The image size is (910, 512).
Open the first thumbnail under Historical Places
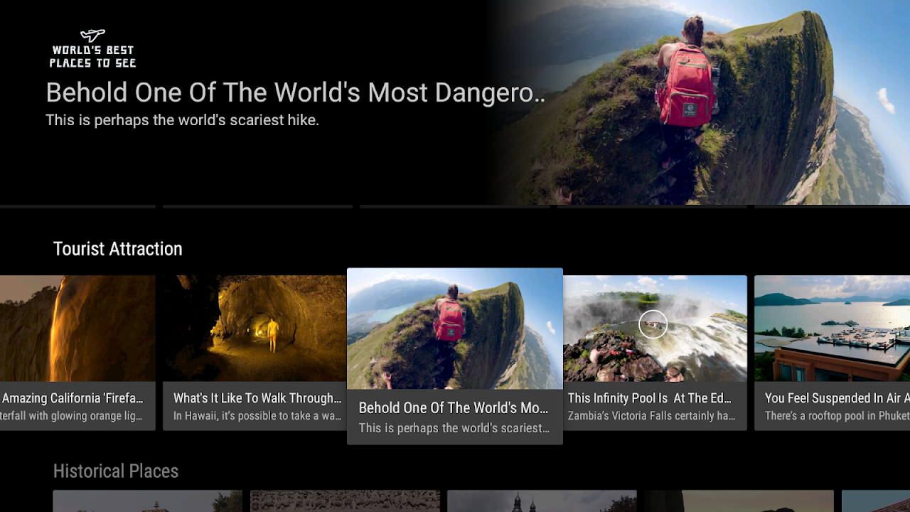tap(147, 501)
